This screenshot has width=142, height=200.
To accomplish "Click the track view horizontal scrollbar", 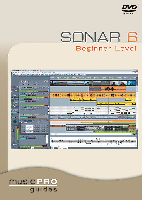I will (91, 134).
